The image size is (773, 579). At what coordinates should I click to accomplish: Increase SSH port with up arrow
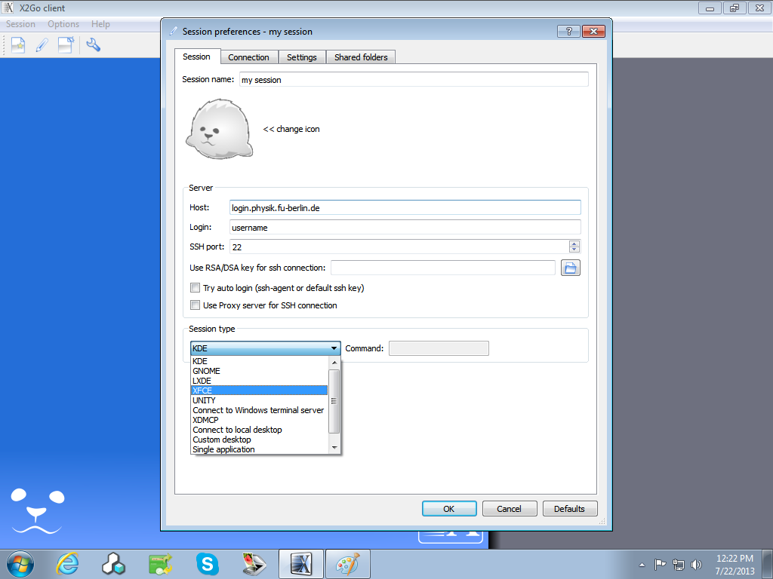(574, 244)
